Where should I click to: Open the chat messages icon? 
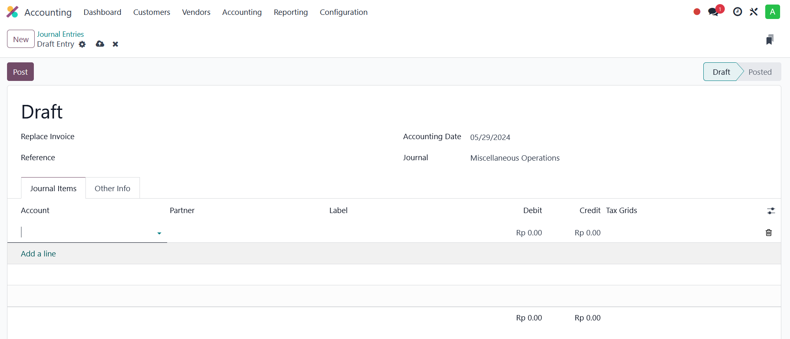713,12
